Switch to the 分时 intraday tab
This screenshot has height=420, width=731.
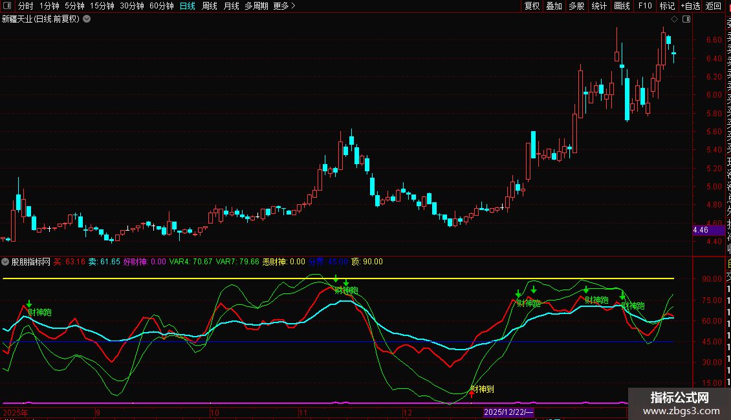click(x=25, y=6)
